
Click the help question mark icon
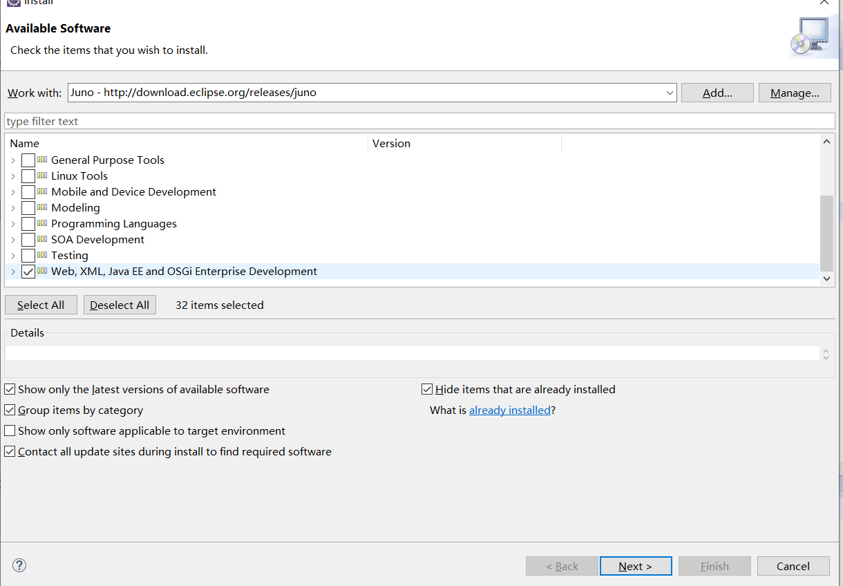[x=19, y=565]
